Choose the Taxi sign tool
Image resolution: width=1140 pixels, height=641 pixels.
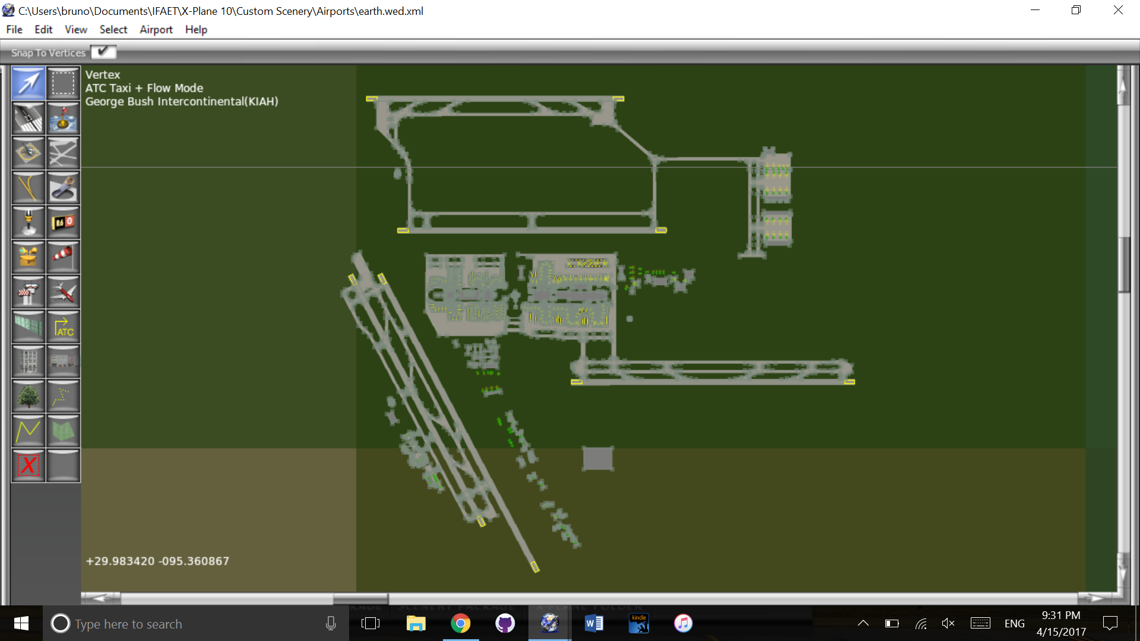(x=63, y=223)
